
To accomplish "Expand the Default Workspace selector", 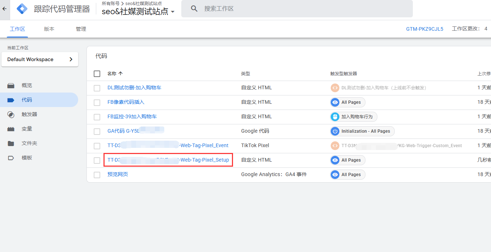I will click(x=40, y=59).
